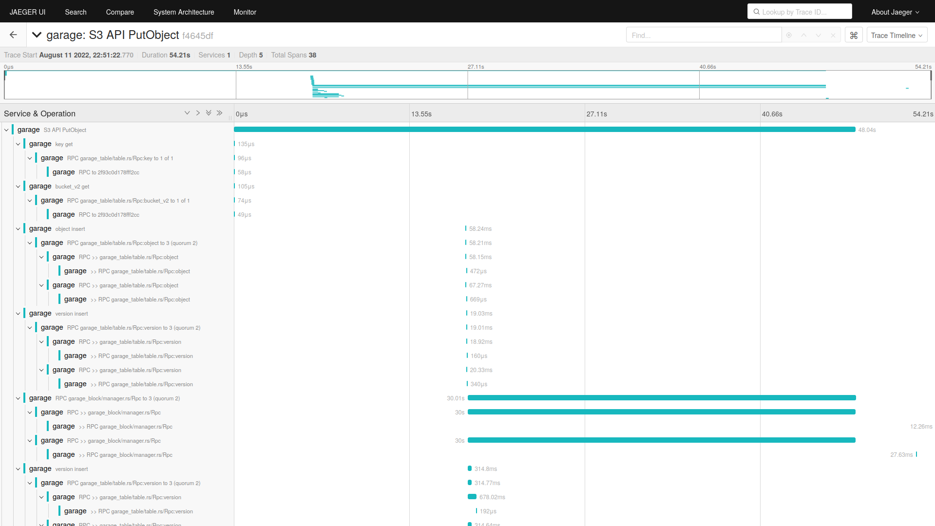
Task: Click the 48.04s root span bar
Action: click(545, 130)
